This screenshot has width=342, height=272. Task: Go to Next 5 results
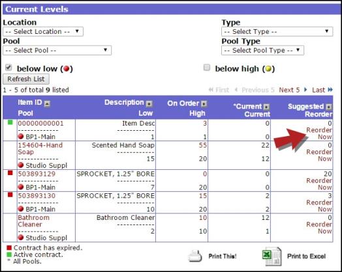[x=289, y=90]
